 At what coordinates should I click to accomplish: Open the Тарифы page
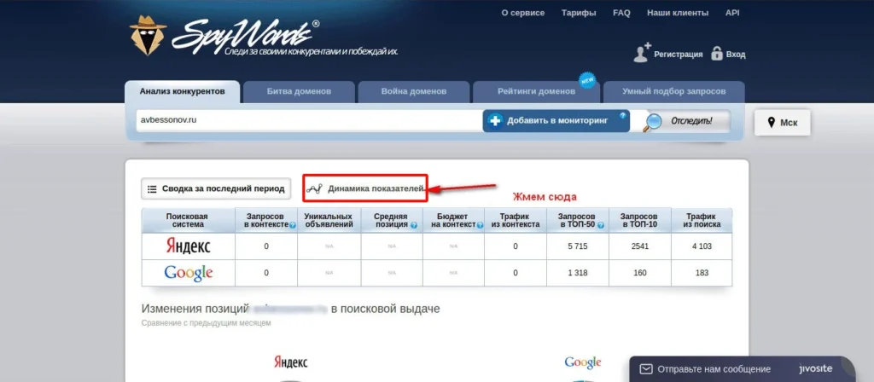point(579,13)
